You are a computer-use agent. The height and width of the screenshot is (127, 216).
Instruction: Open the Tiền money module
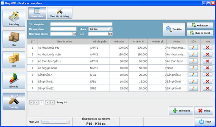coord(14,60)
